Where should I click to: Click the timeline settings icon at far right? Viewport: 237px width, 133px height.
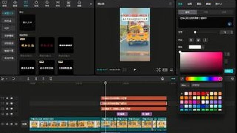233,79
